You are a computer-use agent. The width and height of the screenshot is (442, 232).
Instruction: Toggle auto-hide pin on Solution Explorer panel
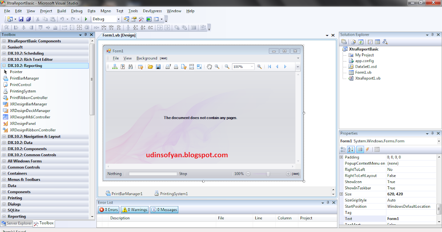click(432, 35)
